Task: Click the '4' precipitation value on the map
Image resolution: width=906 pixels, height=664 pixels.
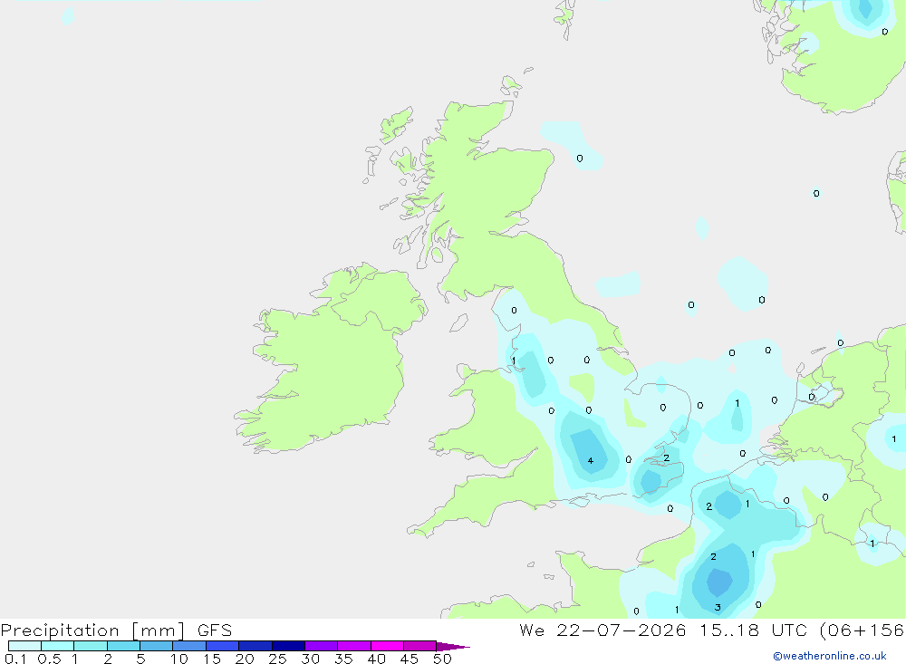Action: (x=590, y=460)
